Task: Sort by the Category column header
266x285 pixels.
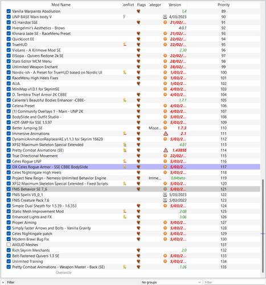Action: click(x=155, y=5)
